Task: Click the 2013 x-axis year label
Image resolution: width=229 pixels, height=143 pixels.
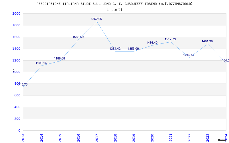Action: (23, 138)
